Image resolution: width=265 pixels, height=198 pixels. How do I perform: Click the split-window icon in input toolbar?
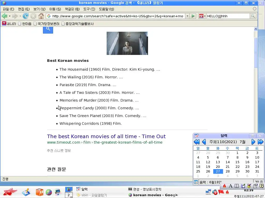[237, 186]
